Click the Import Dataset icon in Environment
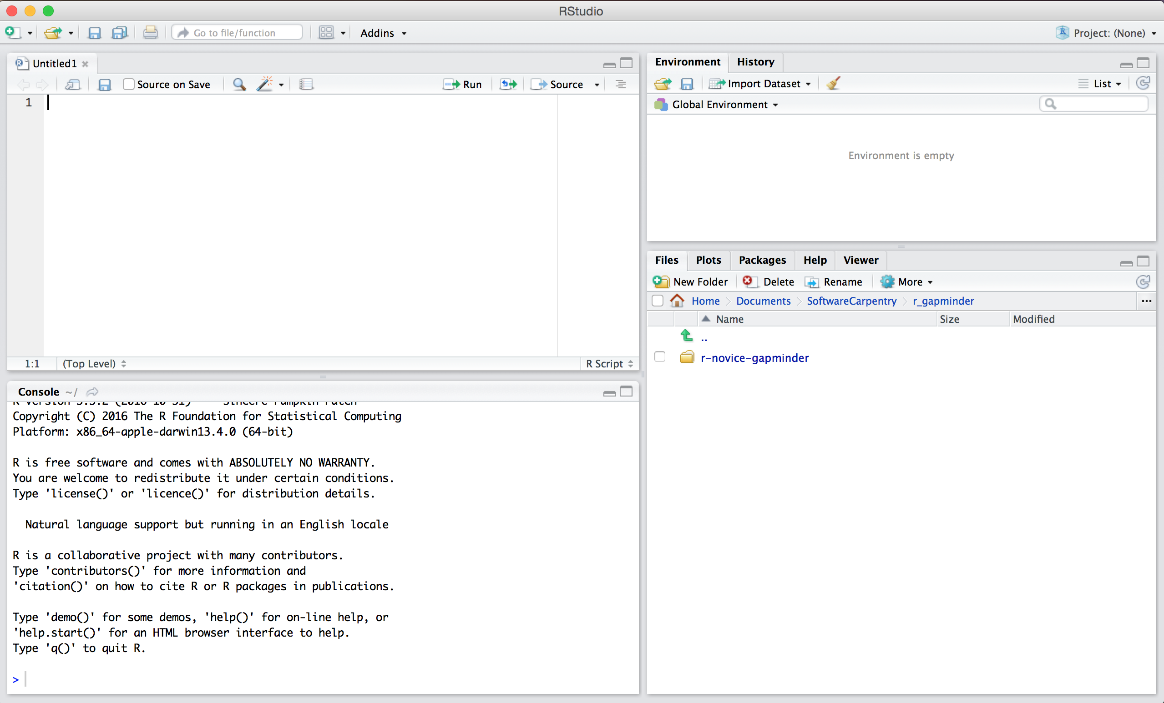Viewport: 1164px width, 703px height. click(x=758, y=83)
